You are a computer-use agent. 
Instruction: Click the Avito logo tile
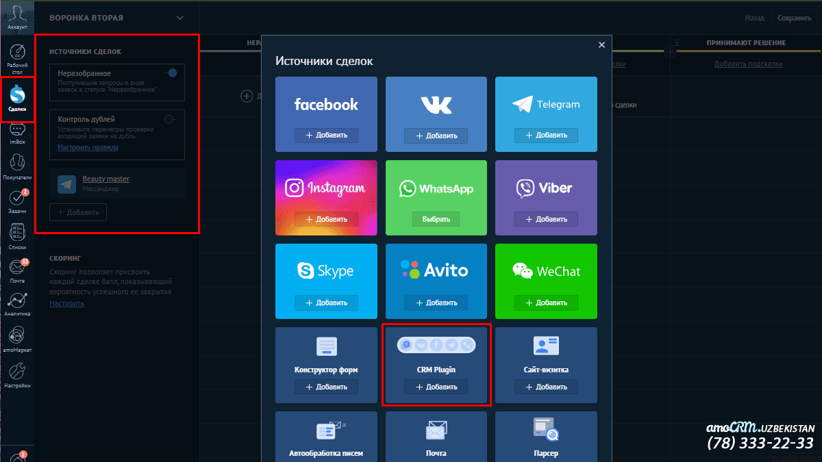[x=436, y=270]
